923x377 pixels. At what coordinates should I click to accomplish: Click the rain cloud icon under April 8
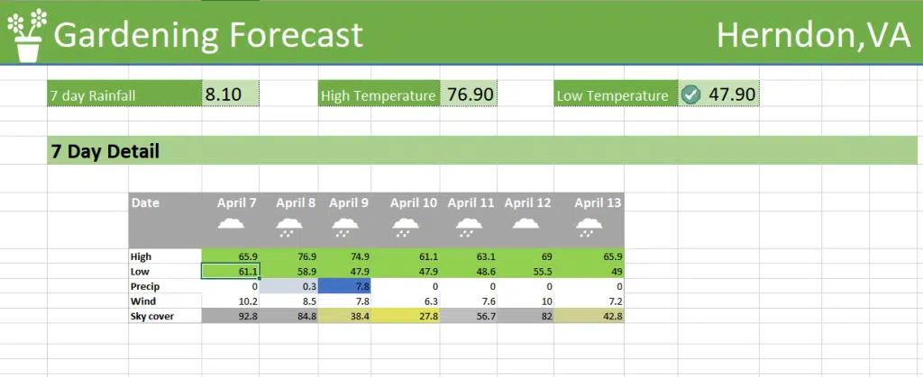[x=289, y=226]
